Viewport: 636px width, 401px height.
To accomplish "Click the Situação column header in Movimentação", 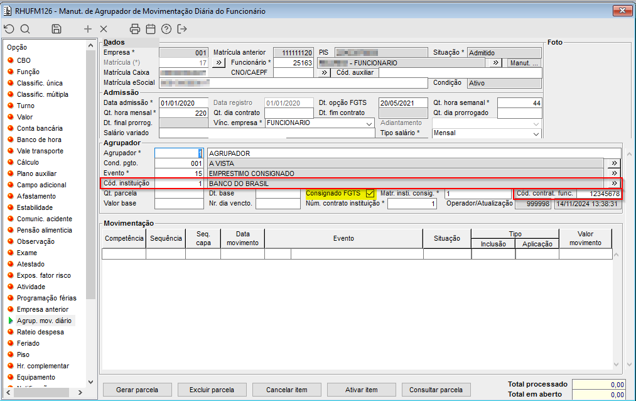I will [x=446, y=238].
